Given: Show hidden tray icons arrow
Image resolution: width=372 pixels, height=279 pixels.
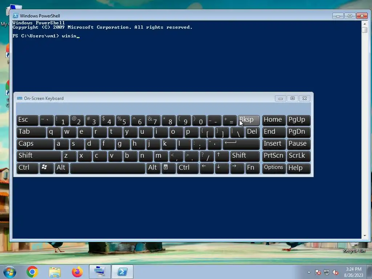Looking at the screenshot, I should click(x=309, y=272).
